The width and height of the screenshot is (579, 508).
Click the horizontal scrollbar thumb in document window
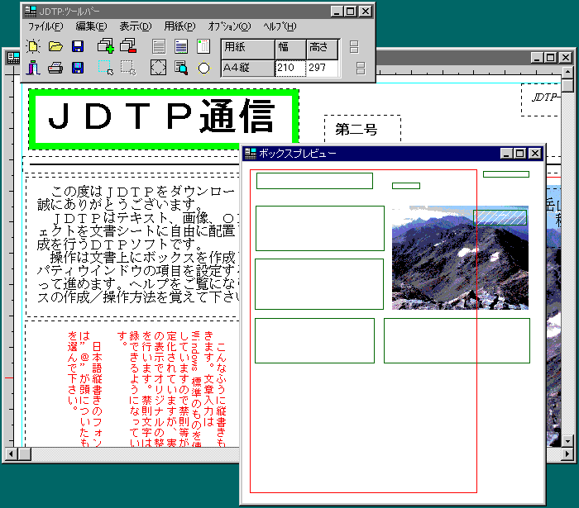coord(24,453)
